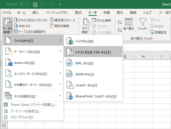Select row 11 header
The width and height of the screenshot is (171, 129).
pyautogui.click(x=4, y=125)
